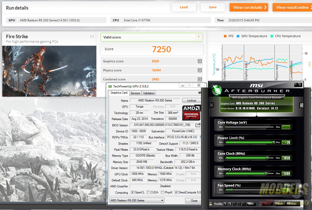This screenshot has height=210, width=312.
Task: Open the Afterburner Settings button
Action: (x=292, y=204)
